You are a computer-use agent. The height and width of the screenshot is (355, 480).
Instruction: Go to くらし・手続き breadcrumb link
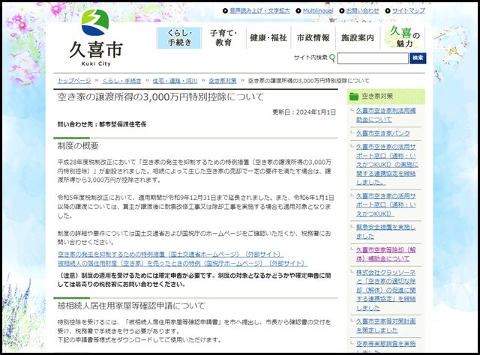click(x=121, y=81)
